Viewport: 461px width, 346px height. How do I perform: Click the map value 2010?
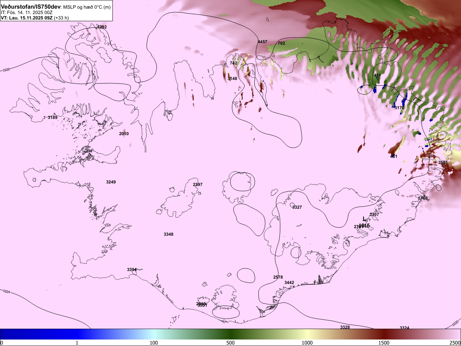pyautogui.click(x=124, y=134)
